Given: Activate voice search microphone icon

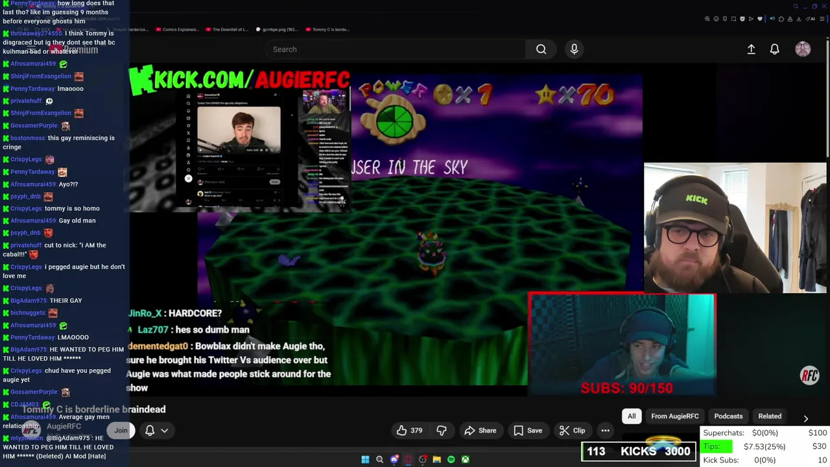Looking at the screenshot, I should point(574,49).
